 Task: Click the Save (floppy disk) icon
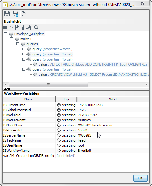[x=7, y=14]
